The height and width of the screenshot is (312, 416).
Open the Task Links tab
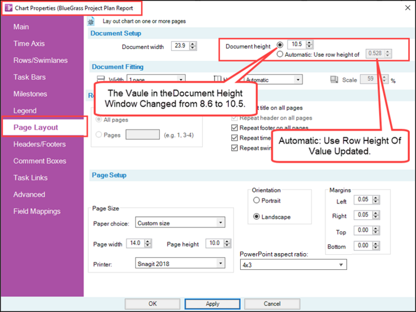coord(31,178)
